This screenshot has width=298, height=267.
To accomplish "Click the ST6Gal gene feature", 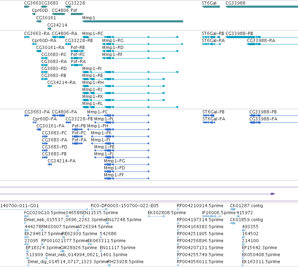I will [x=211, y=7].
